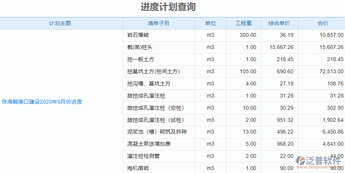This screenshot has width=345, height=173.
Task: Open the 珠海鹤港口建设2020年9月份进度 plan link
Action: point(42,102)
